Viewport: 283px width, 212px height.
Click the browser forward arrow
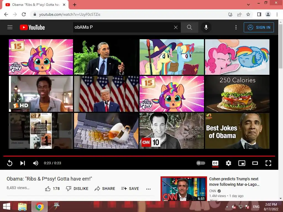[x=15, y=14]
